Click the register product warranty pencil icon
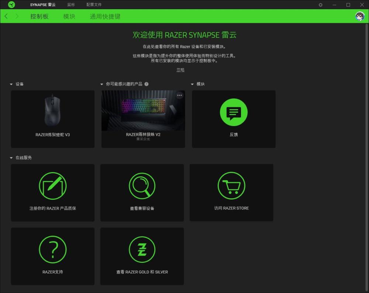369x293 pixels. pyautogui.click(x=53, y=186)
